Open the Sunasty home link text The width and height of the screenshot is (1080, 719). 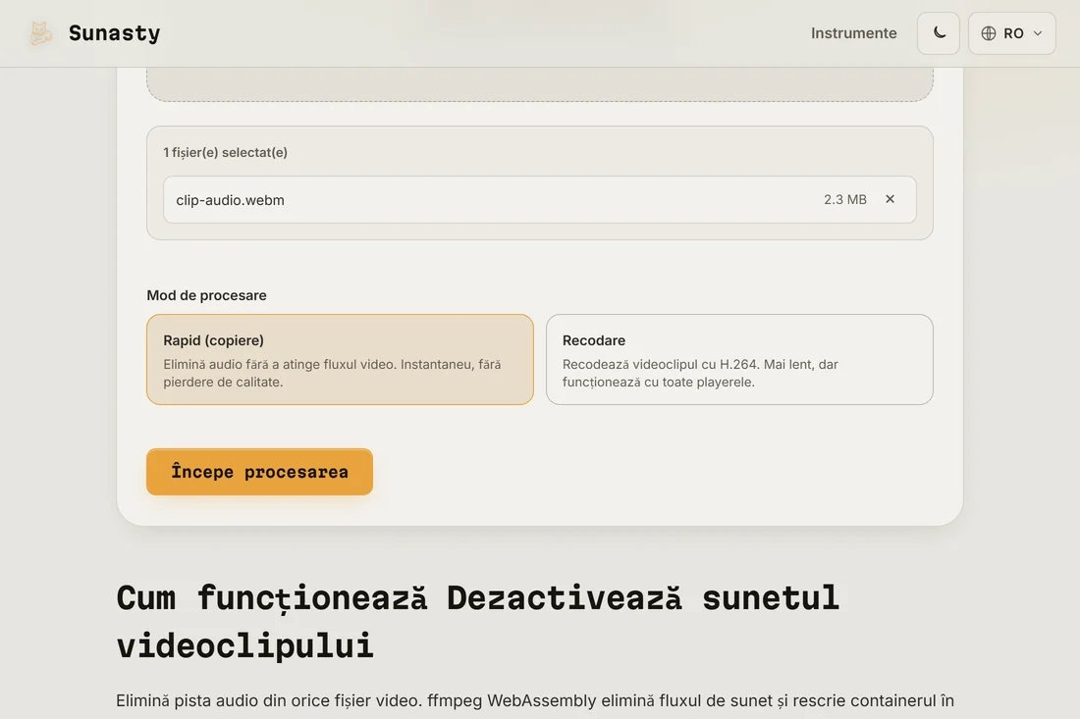tap(114, 33)
